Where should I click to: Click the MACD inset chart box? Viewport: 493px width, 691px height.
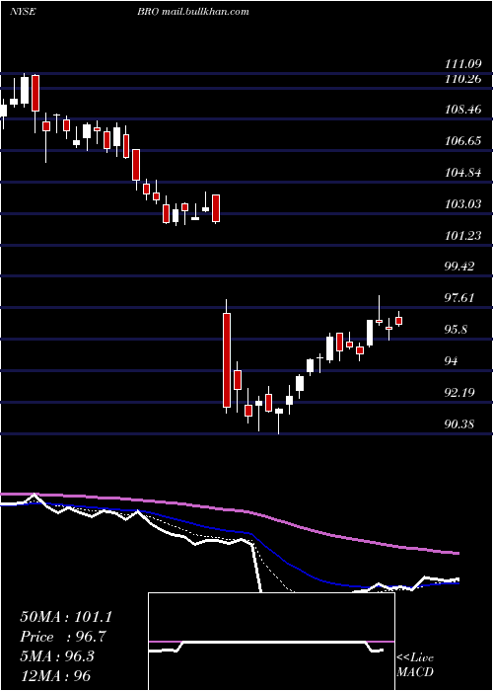271,642
